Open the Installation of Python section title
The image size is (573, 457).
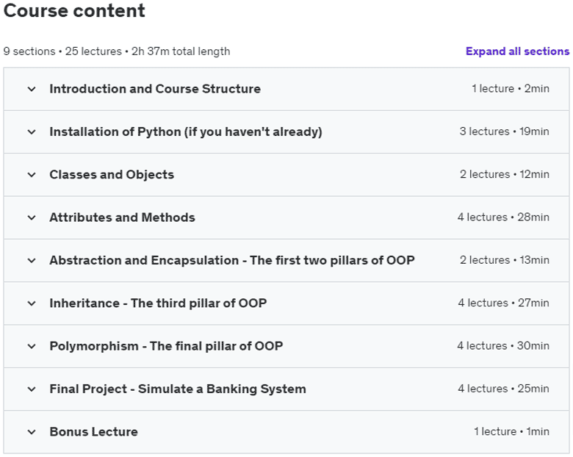coord(186,132)
